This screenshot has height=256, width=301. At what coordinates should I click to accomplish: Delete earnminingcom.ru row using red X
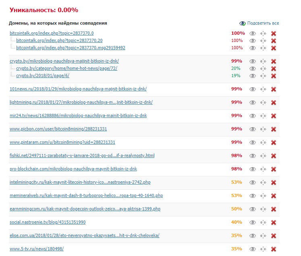point(274,209)
